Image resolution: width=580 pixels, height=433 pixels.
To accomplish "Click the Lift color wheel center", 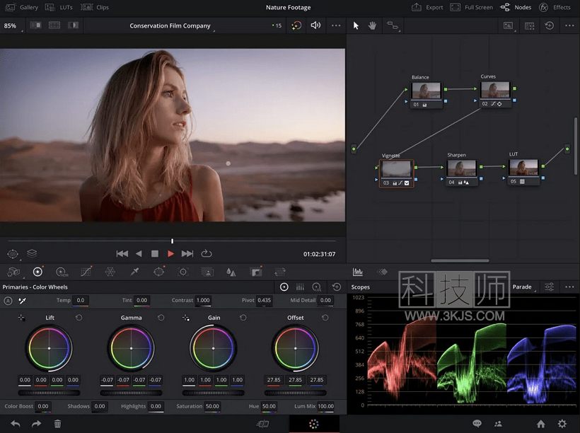I will pos(49,348).
